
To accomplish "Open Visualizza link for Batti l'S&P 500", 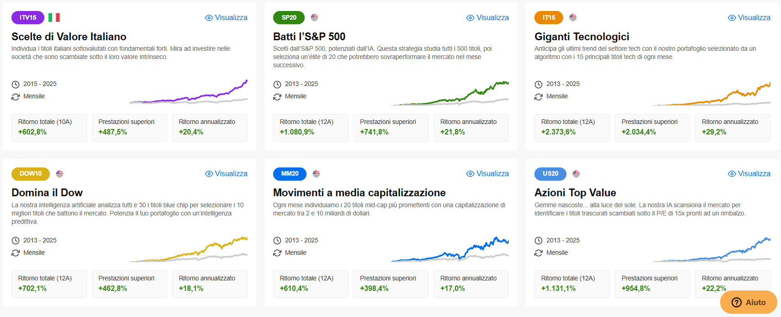I will click(x=488, y=17).
